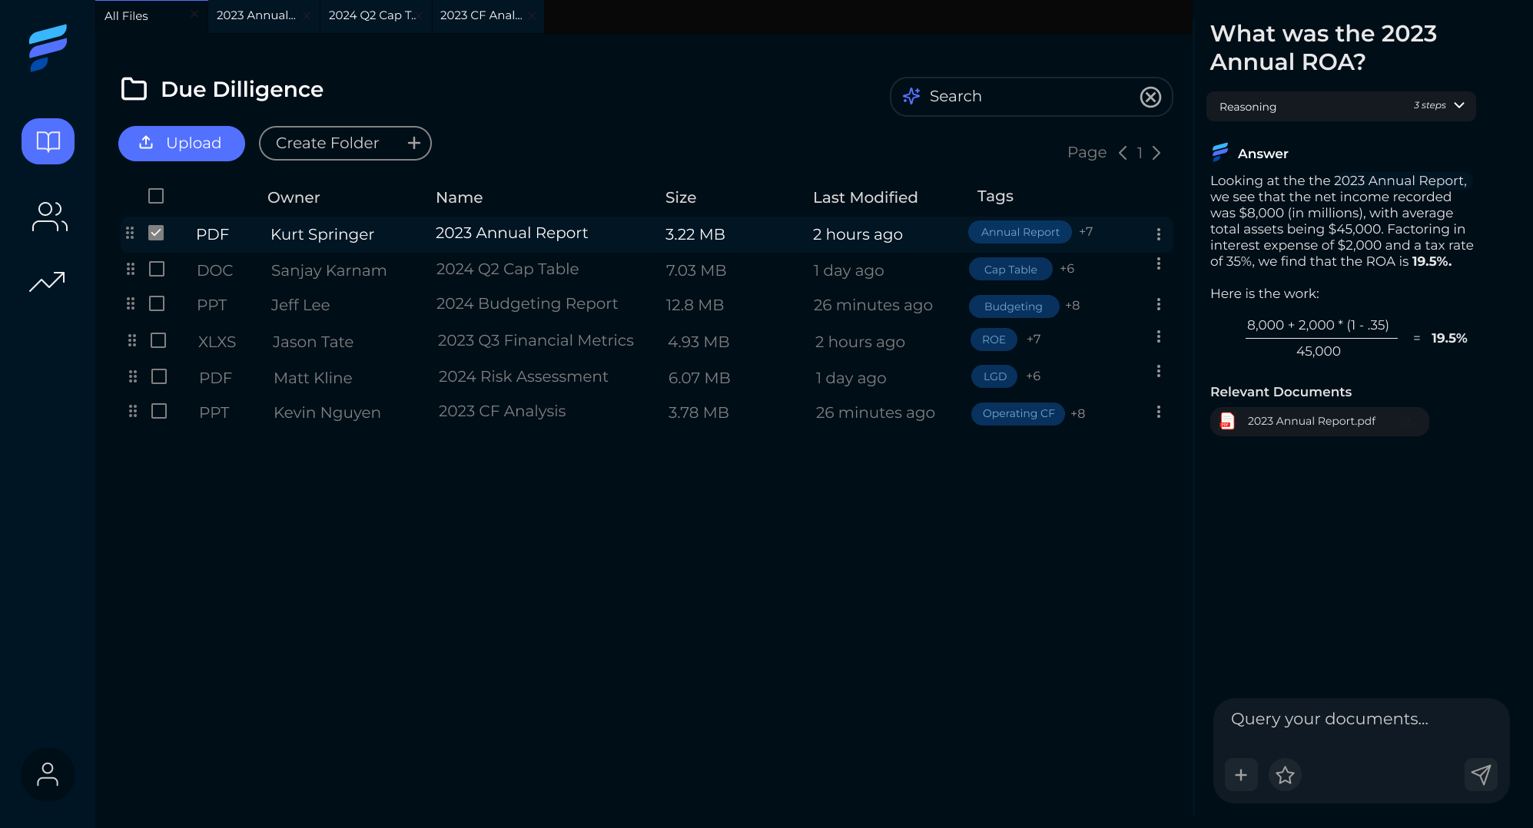Grab drag handle of 2023 CF Analysis row
The width and height of the screenshot is (1533, 828).
pyautogui.click(x=133, y=411)
